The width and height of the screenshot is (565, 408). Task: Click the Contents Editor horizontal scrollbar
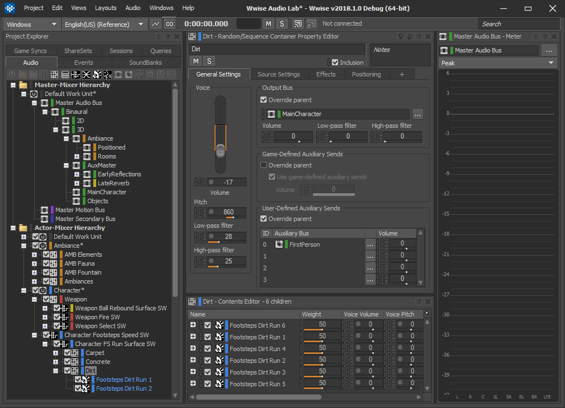coord(258,397)
